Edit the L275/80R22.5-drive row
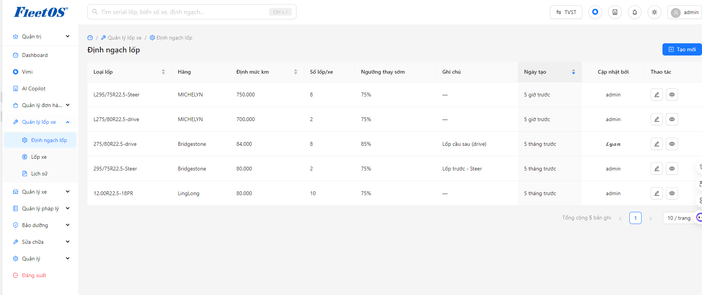702x295 pixels. tap(657, 119)
